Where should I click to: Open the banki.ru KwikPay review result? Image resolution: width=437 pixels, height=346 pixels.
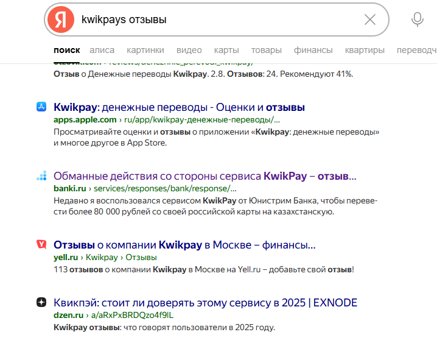[x=205, y=177]
